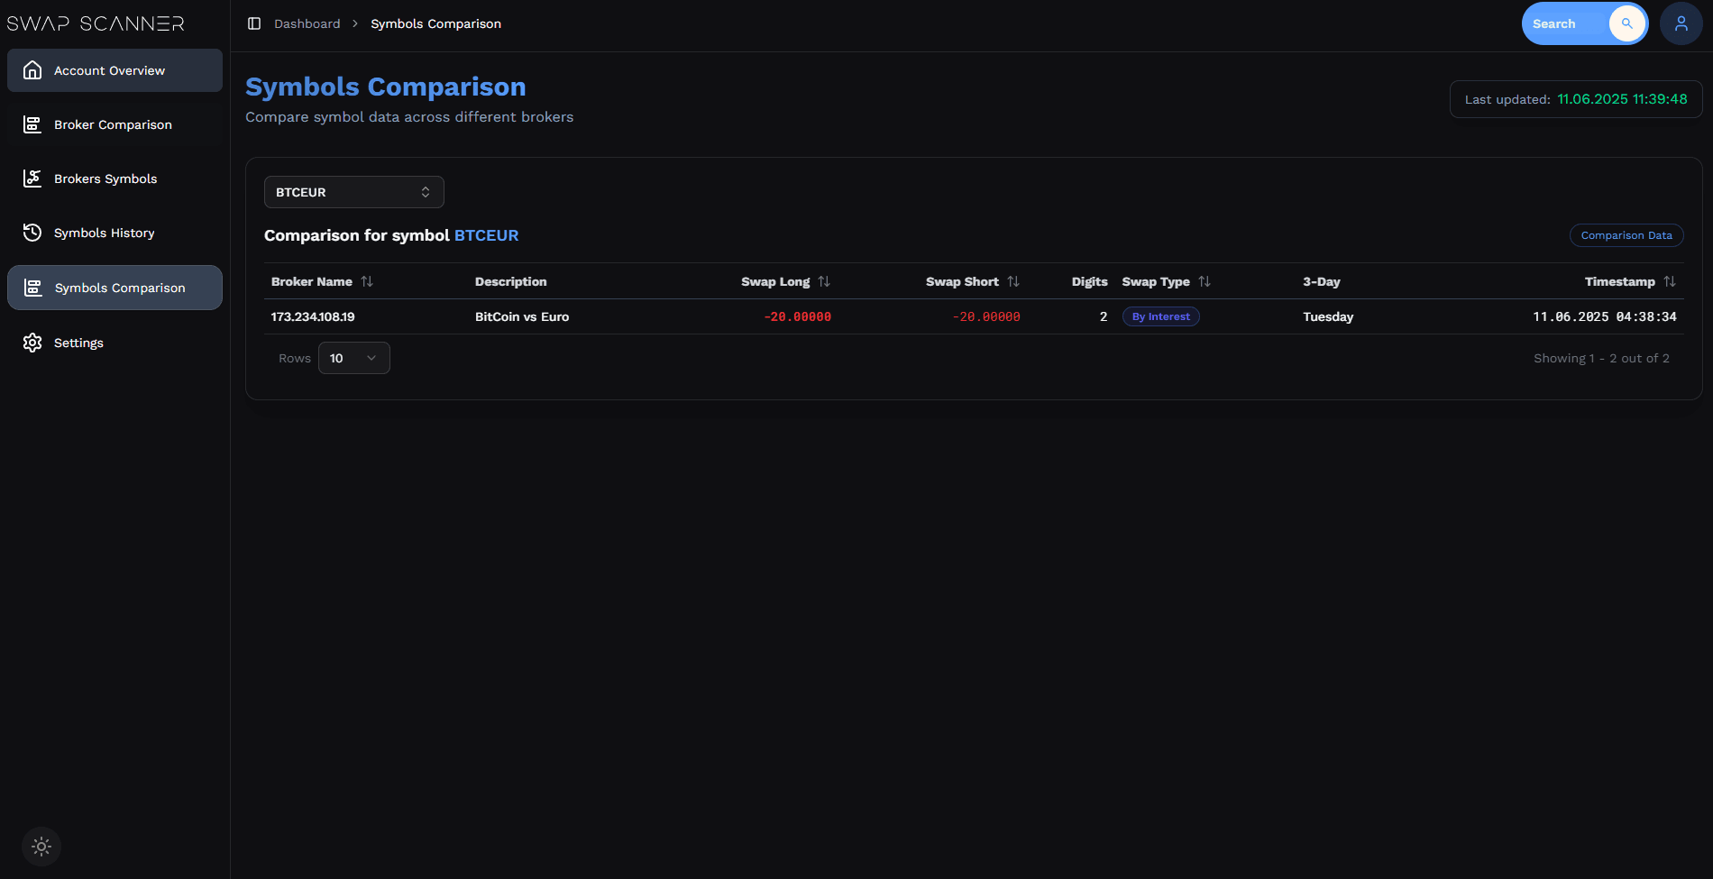
Task: Open Account Overview in sidebar
Action: point(115,70)
